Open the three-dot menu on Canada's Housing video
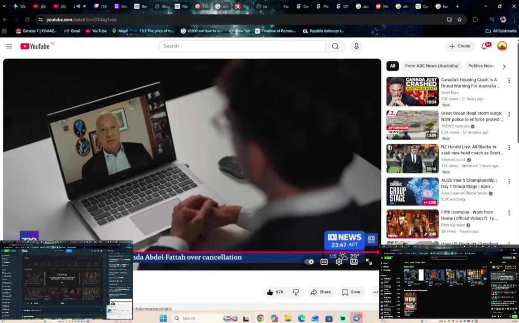The height and width of the screenshot is (323, 519). pos(509,80)
